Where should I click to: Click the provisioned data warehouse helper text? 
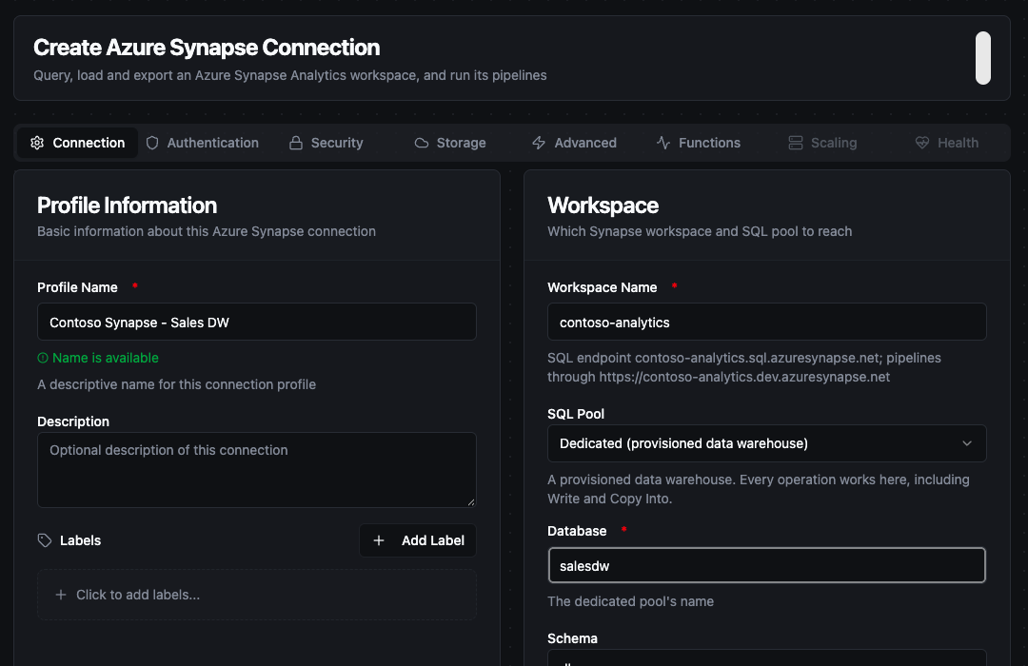point(759,489)
